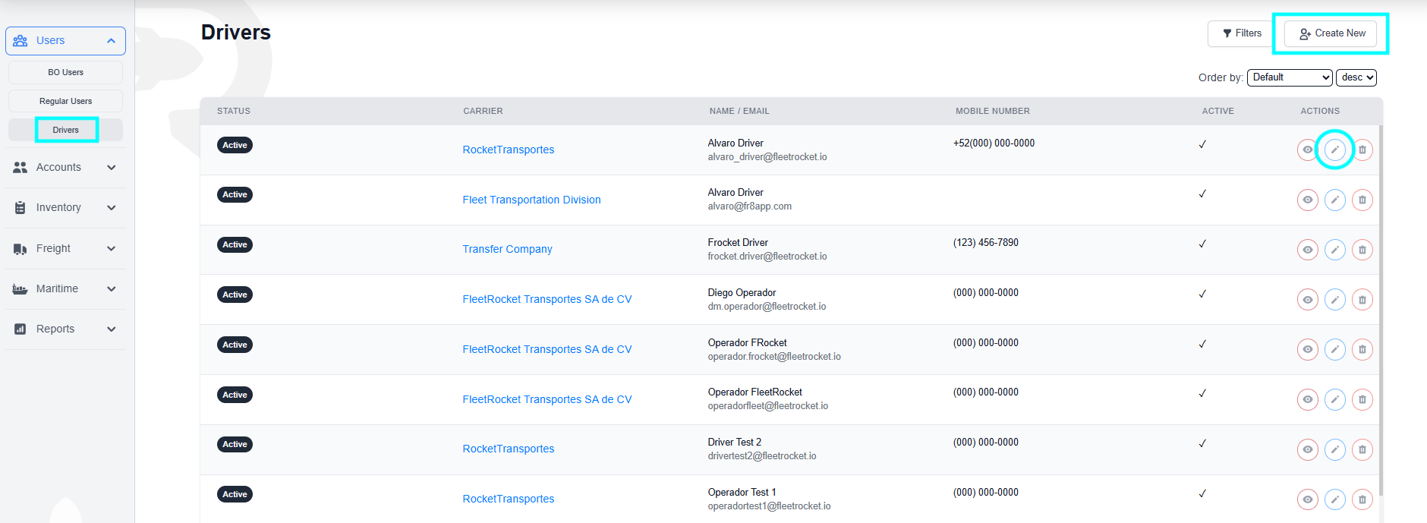Open Fleet Transportation Division carrier link
The image size is (1427, 523).
(531, 200)
